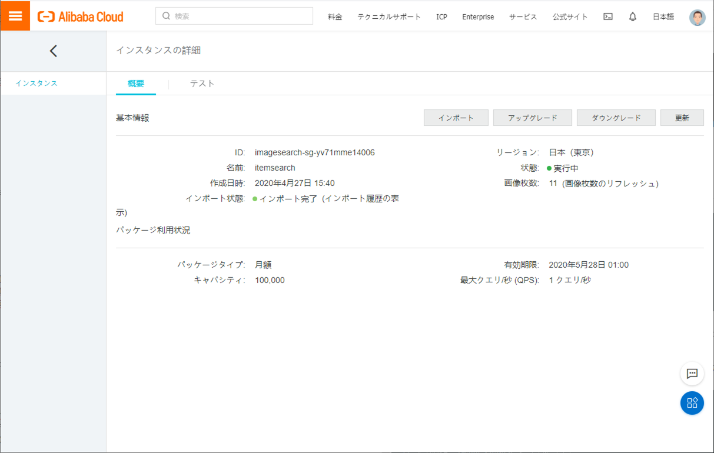This screenshot has height=453, width=714.
Task: Click the ダウングレード button
Action: point(616,118)
